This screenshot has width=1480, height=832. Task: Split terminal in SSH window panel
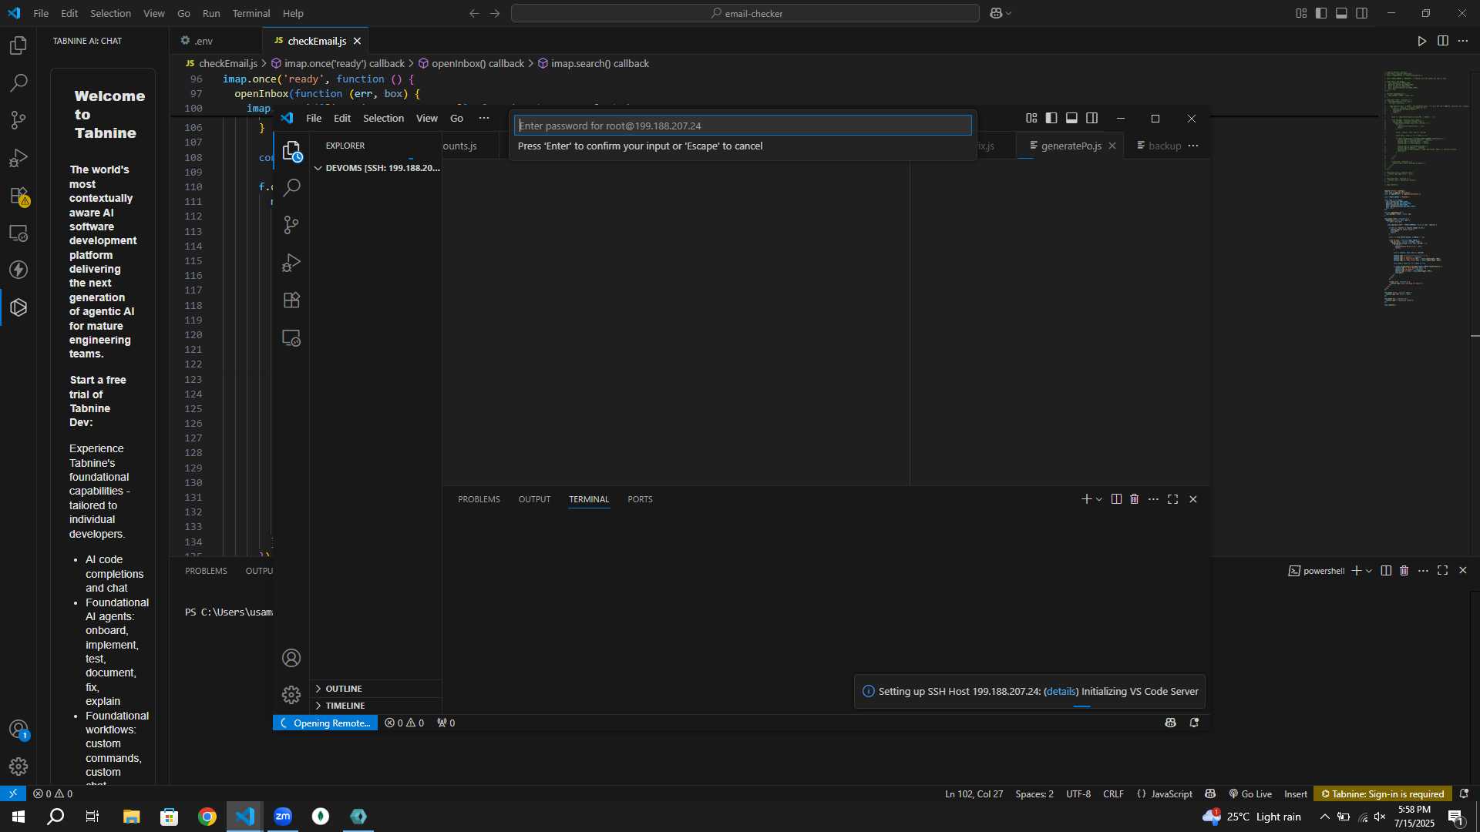[x=1116, y=499]
